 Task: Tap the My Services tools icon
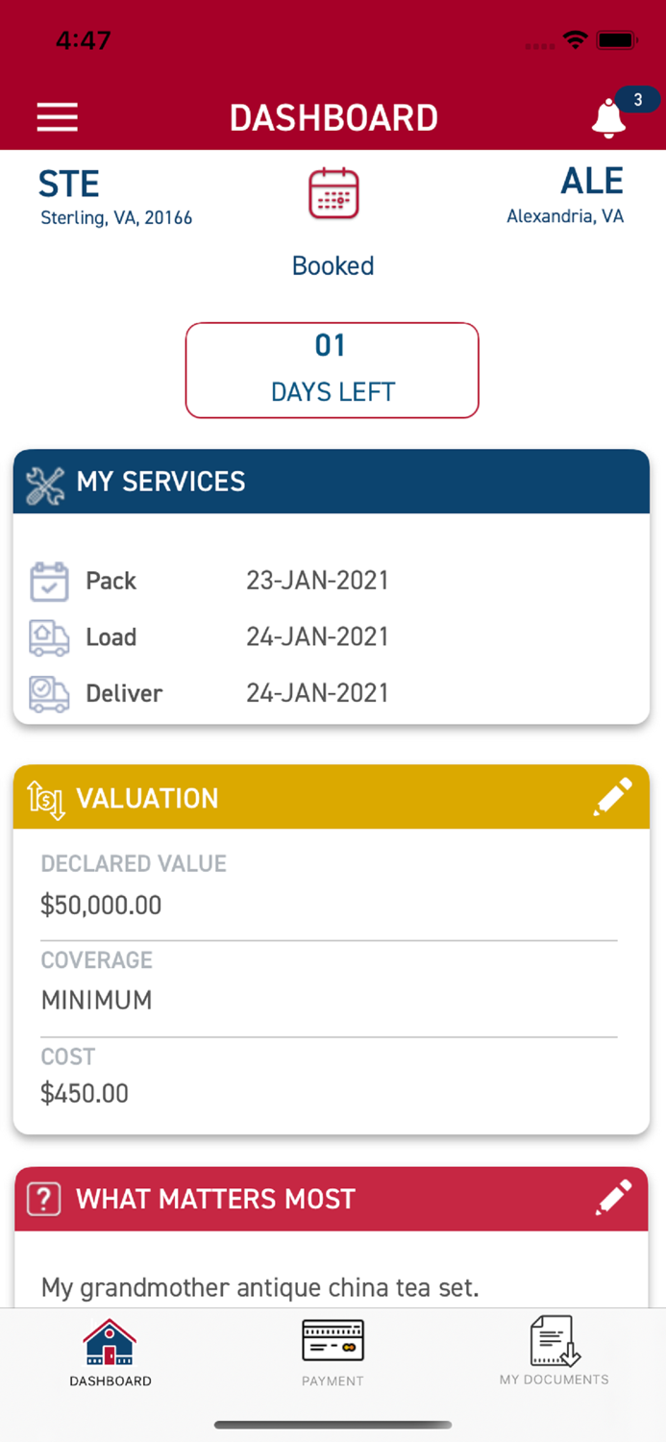(x=45, y=485)
